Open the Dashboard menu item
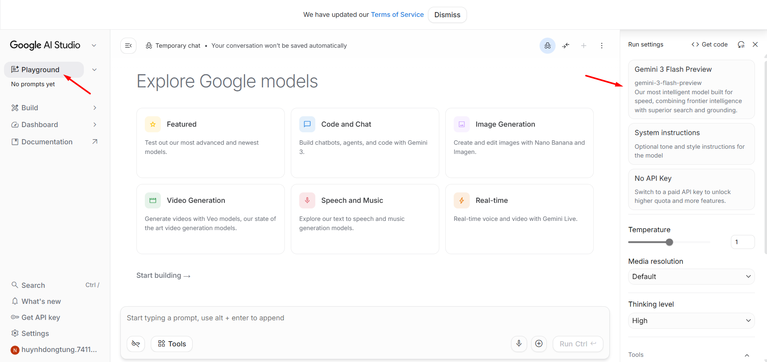Image resolution: width=767 pixels, height=362 pixels. click(40, 125)
